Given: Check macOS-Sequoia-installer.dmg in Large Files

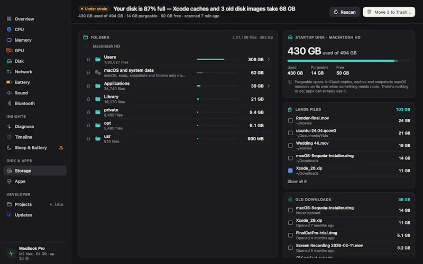Looking at the screenshot, I should click(290, 158).
